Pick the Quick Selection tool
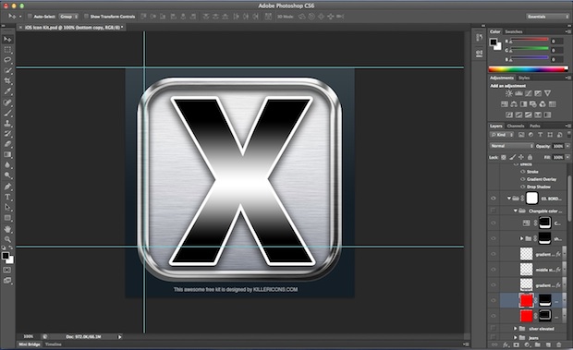The width and height of the screenshot is (573, 350). pos(7,70)
